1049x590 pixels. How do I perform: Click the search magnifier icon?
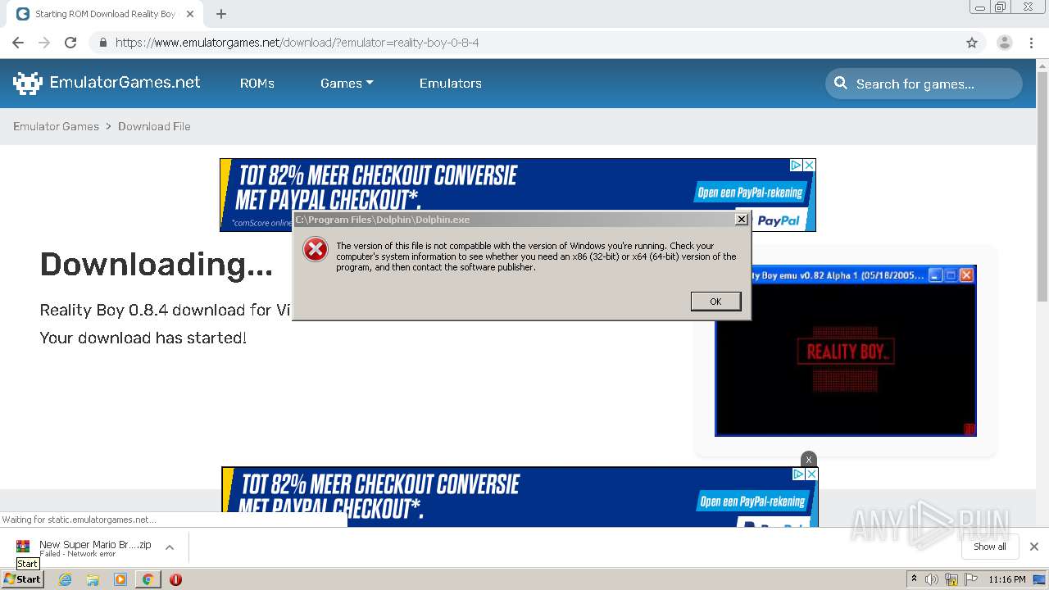(x=841, y=83)
